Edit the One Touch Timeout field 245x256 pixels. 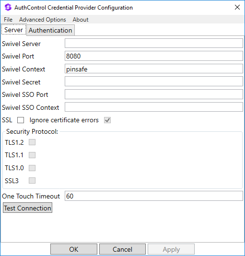(x=154, y=196)
